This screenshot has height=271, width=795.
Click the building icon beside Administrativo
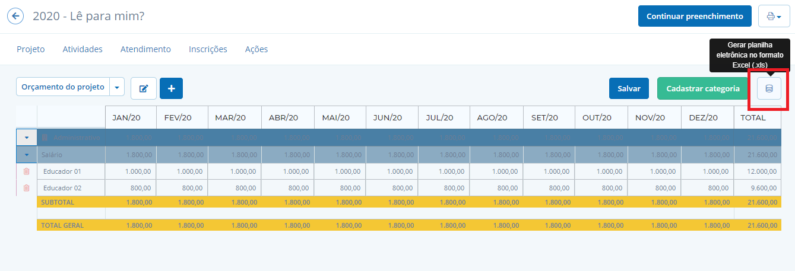[x=44, y=138]
